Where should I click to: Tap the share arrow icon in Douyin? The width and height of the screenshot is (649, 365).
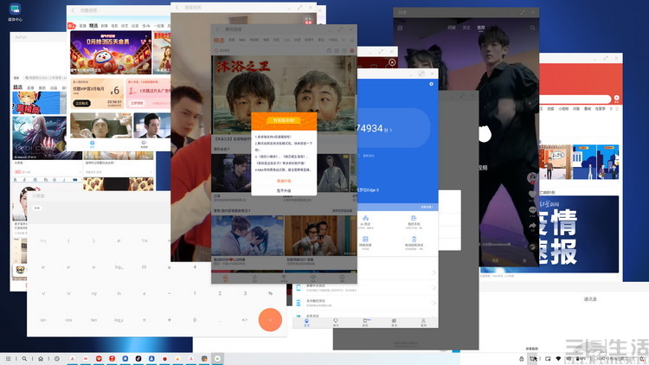532,226
